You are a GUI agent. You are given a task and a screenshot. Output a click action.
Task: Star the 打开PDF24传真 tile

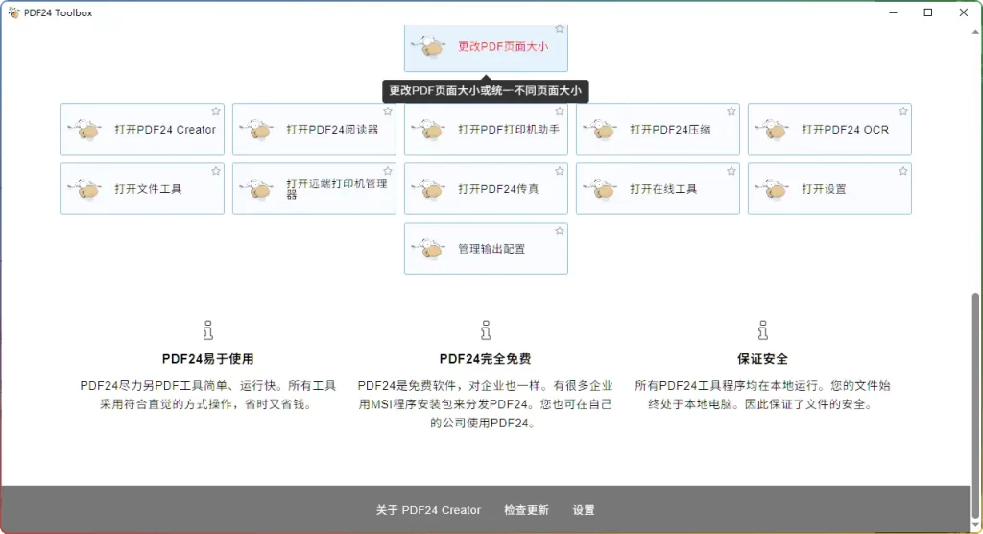[560, 171]
